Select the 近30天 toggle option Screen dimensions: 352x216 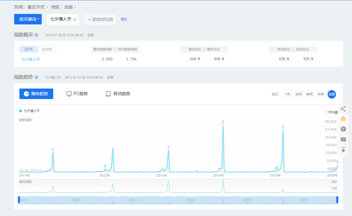47,49
